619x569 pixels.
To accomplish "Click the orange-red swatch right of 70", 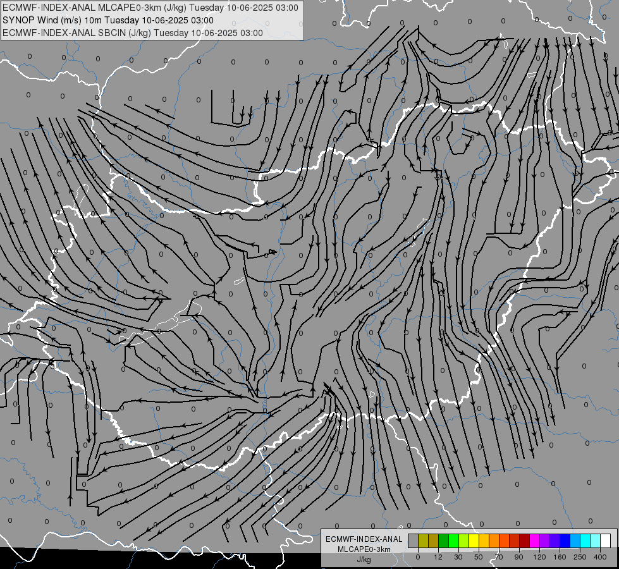I will click(x=504, y=541).
